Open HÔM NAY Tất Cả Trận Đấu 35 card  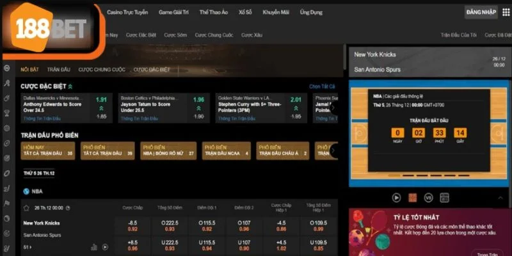pos(48,150)
